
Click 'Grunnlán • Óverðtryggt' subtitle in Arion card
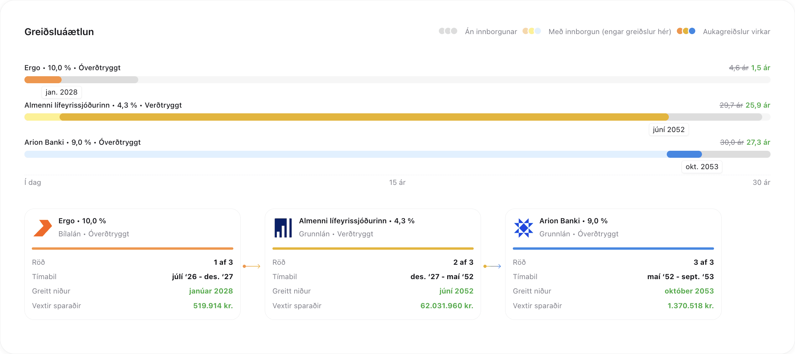tap(579, 234)
